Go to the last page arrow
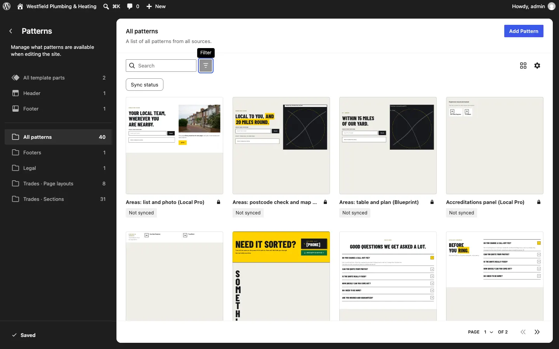The height and width of the screenshot is (349, 559). point(537,332)
